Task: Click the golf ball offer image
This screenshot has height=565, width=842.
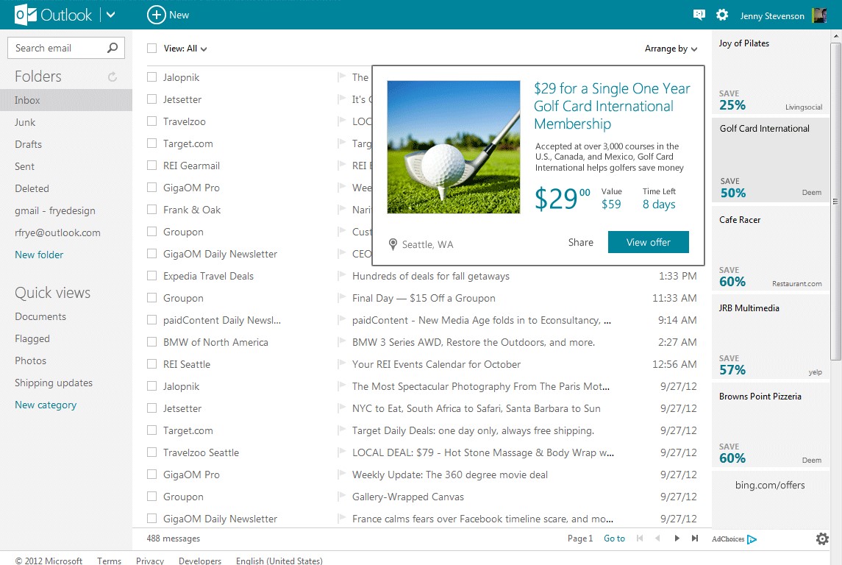Action: click(x=453, y=146)
